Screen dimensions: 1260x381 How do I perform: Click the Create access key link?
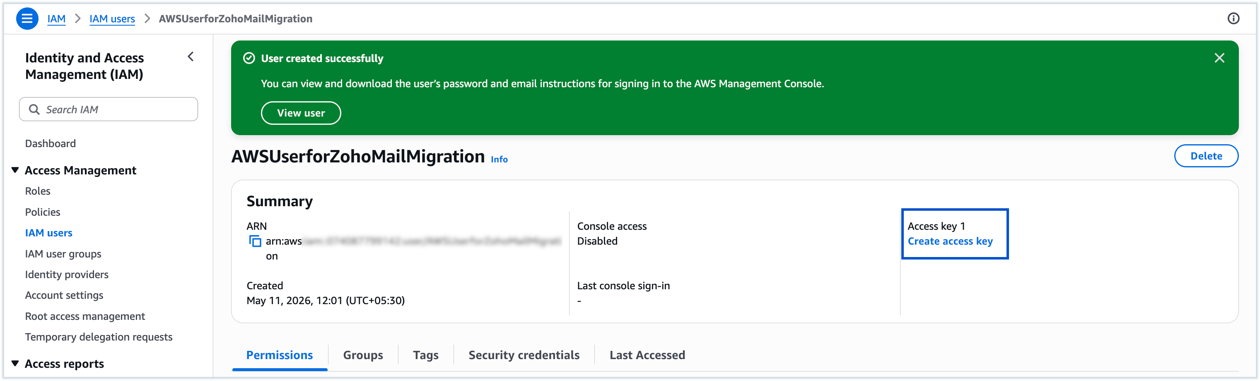point(950,241)
